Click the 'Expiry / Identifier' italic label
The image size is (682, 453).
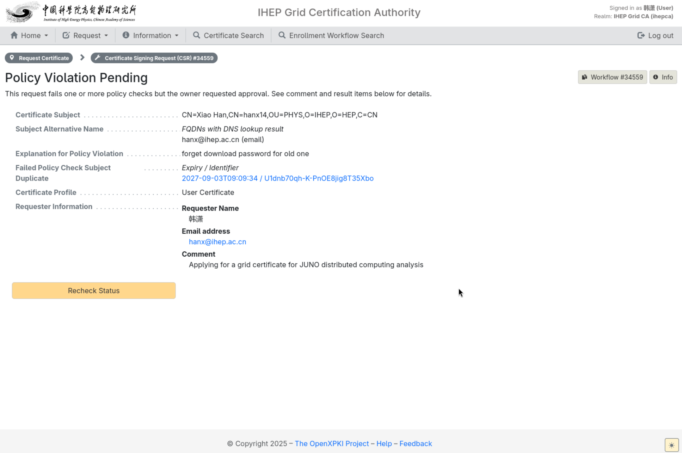point(210,168)
